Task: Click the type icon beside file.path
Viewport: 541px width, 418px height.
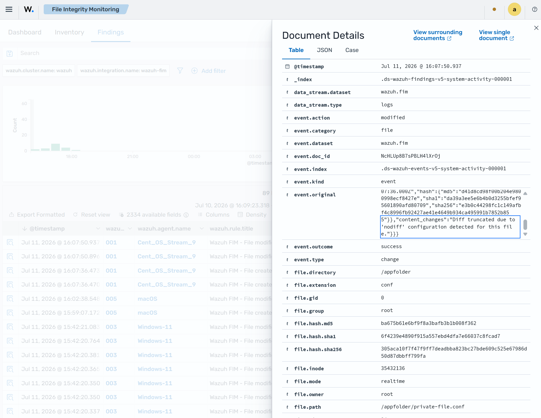Action: 287,407
